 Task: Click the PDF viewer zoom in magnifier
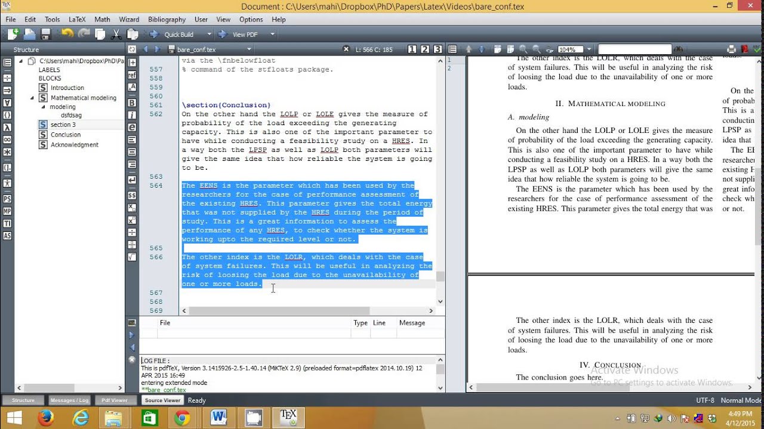tap(523, 49)
